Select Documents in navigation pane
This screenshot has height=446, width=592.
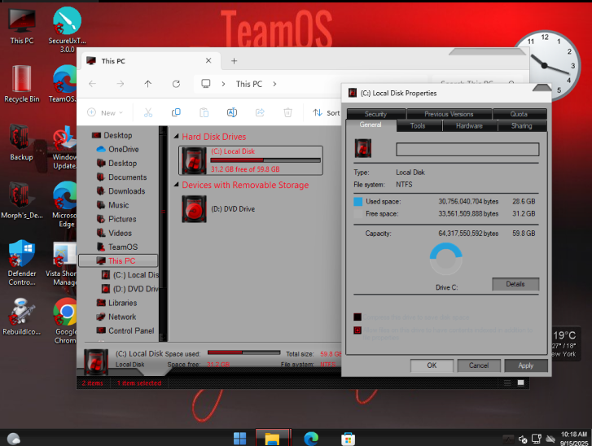pyautogui.click(x=121, y=177)
